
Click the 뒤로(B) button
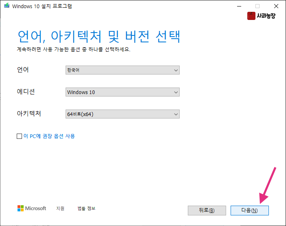coord(207,211)
